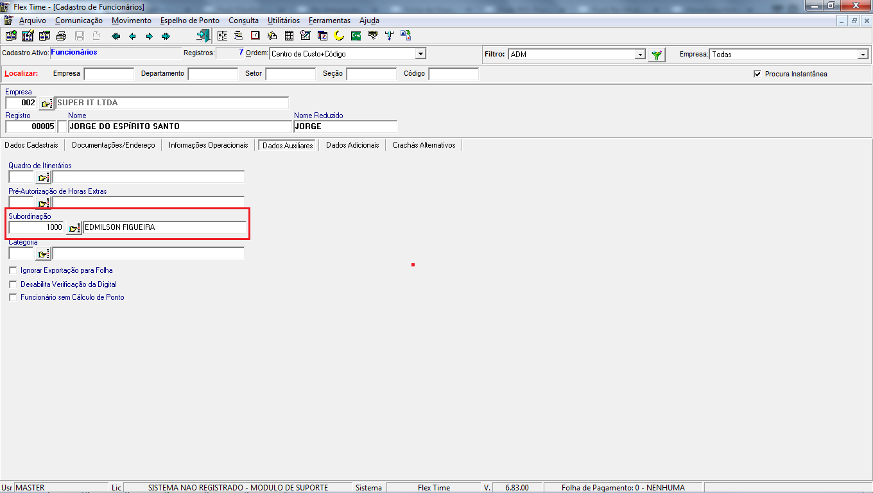
Task: Switch to Dados Adicionais tab
Action: point(352,145)
